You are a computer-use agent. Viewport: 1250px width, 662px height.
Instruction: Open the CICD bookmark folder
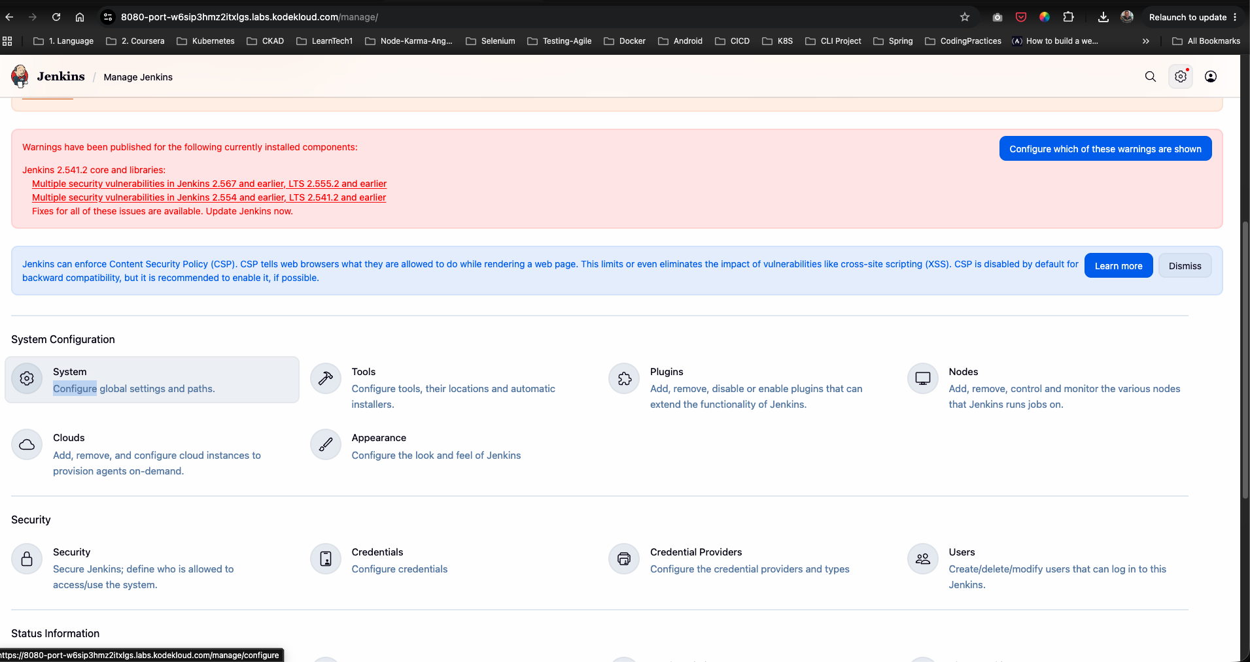click(x=732, y=41)
